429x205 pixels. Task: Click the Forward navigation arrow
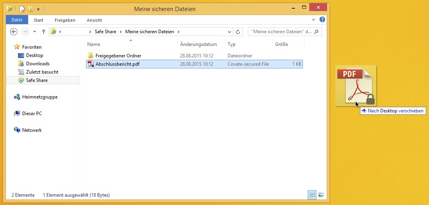[x=25, y=32]
